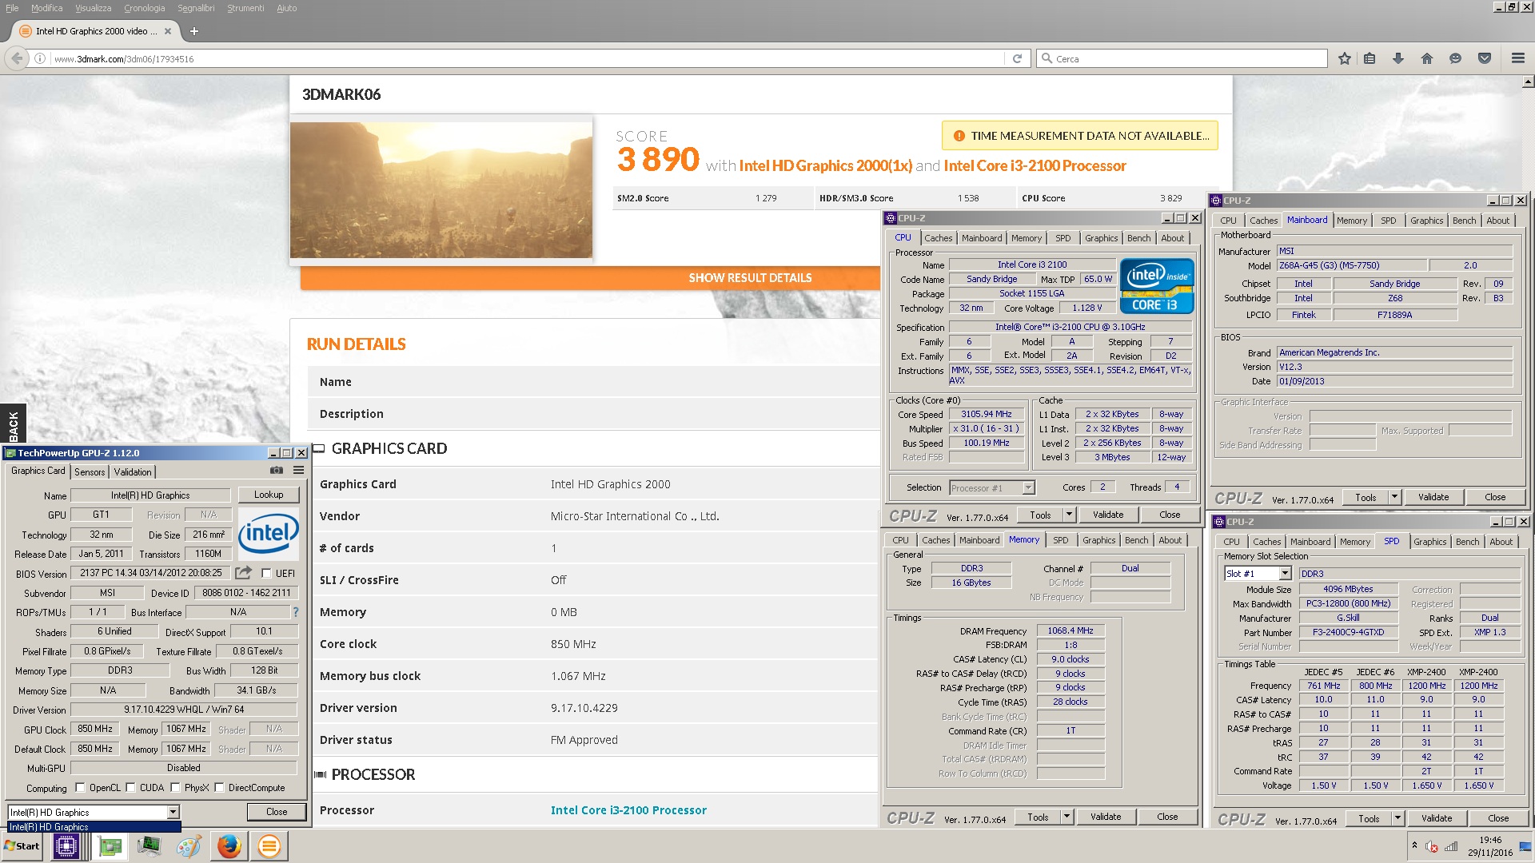Click the network signal tray icon
Image resolution: width=1535 pixels, height=863 pixels.
[x=1451, y=846]
